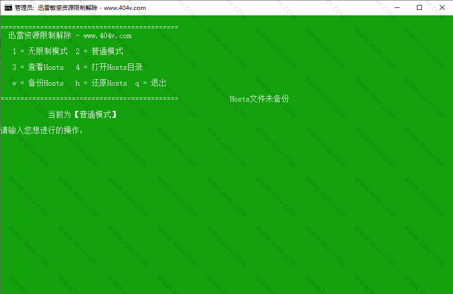
Task: Click the 'w = 备份Hosts' option text
Action: coord(38,83)
